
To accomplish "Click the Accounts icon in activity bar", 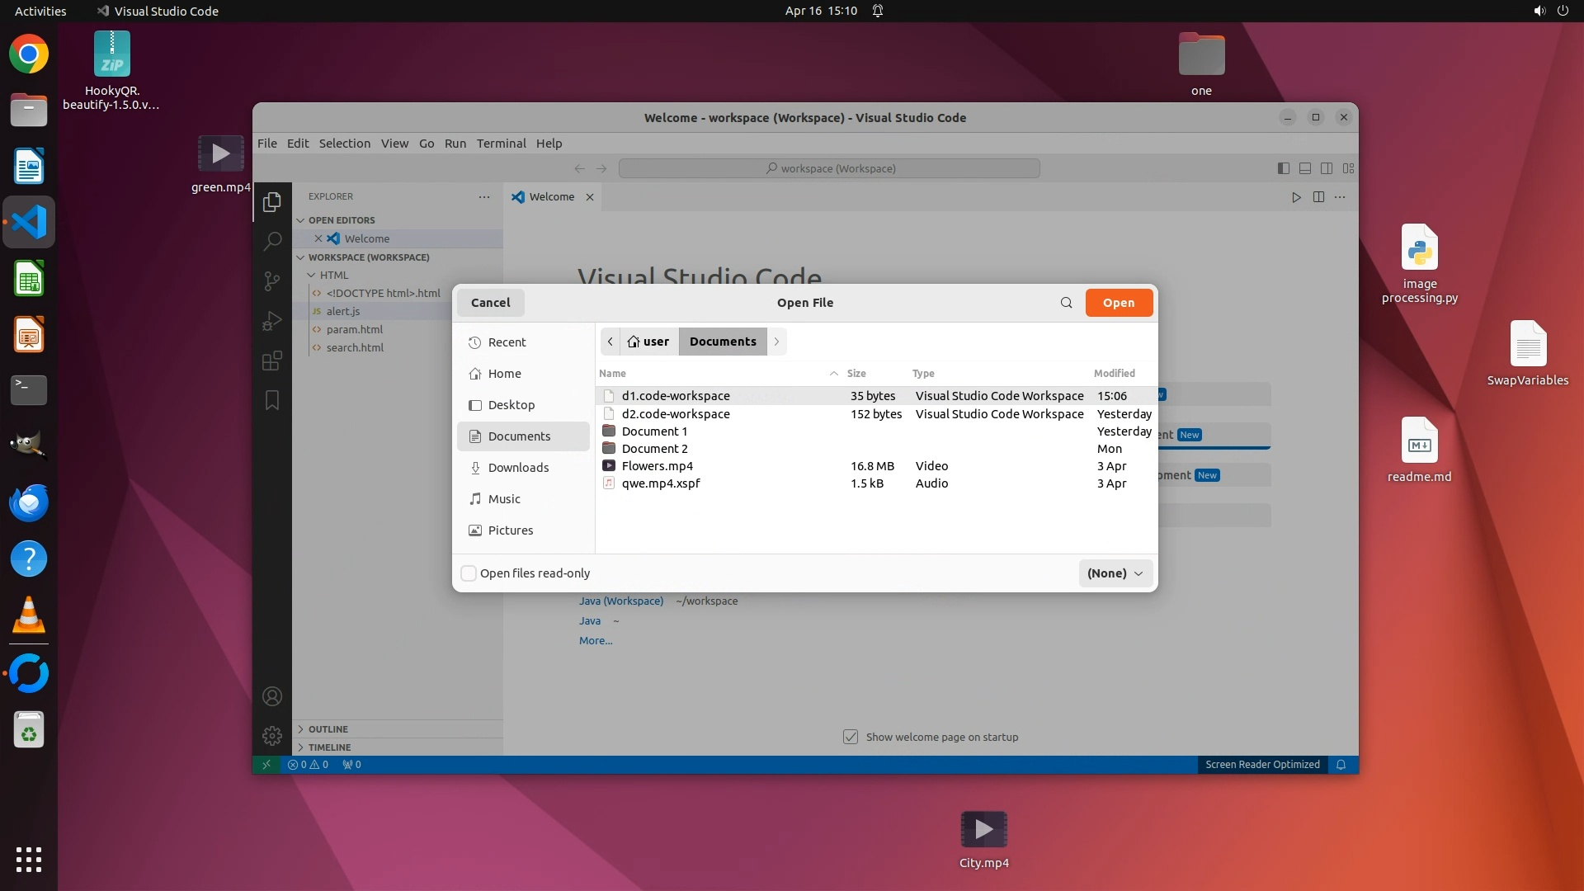I will (271, 696).
